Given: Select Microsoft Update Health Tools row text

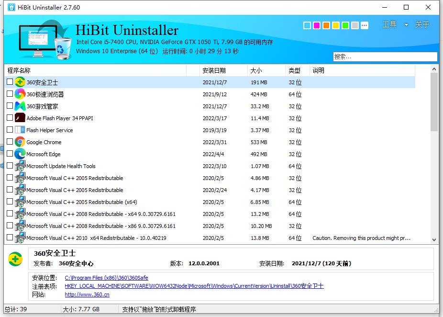Looking at the screenshot, I should [61, 166].
